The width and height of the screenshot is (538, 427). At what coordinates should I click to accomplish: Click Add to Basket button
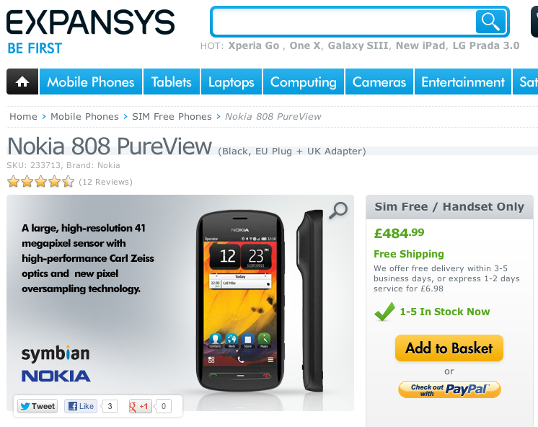(449, 348)
